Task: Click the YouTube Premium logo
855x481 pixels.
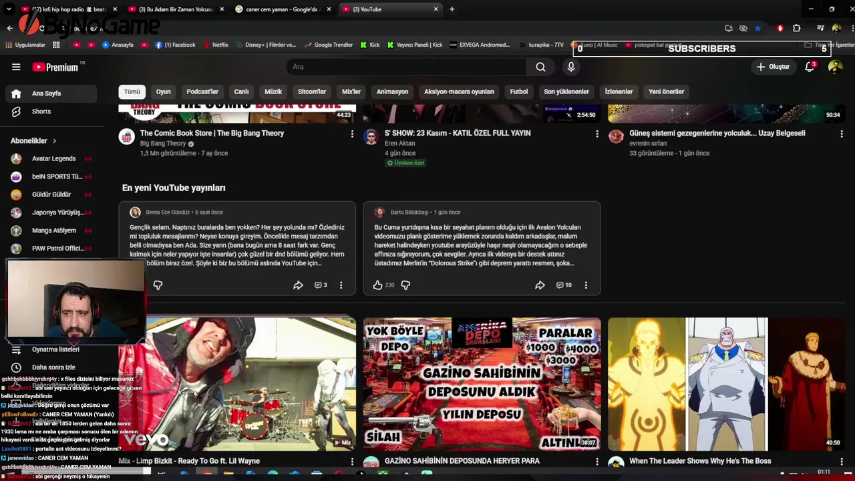Action: (x=55, y=67)
